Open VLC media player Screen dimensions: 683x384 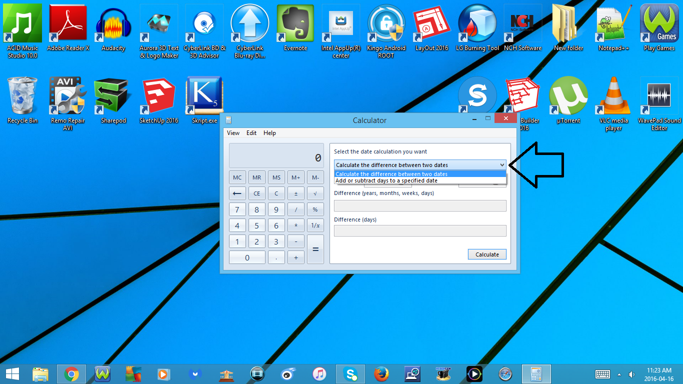(612, 95)
